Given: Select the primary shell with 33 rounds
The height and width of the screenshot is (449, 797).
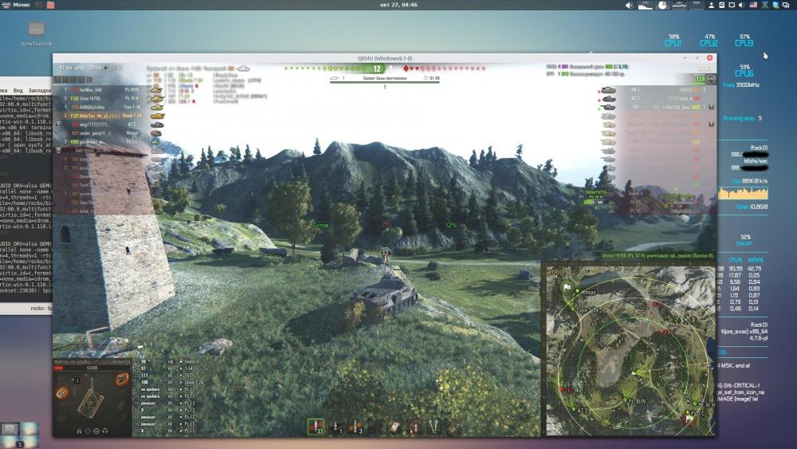Looking at the screenshot, I should coord(316,426).
